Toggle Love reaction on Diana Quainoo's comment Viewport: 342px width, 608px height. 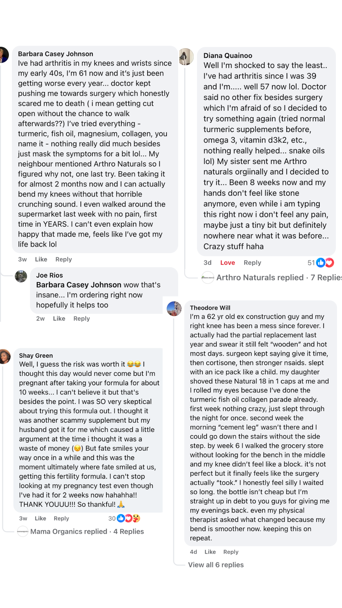point(227,263)
